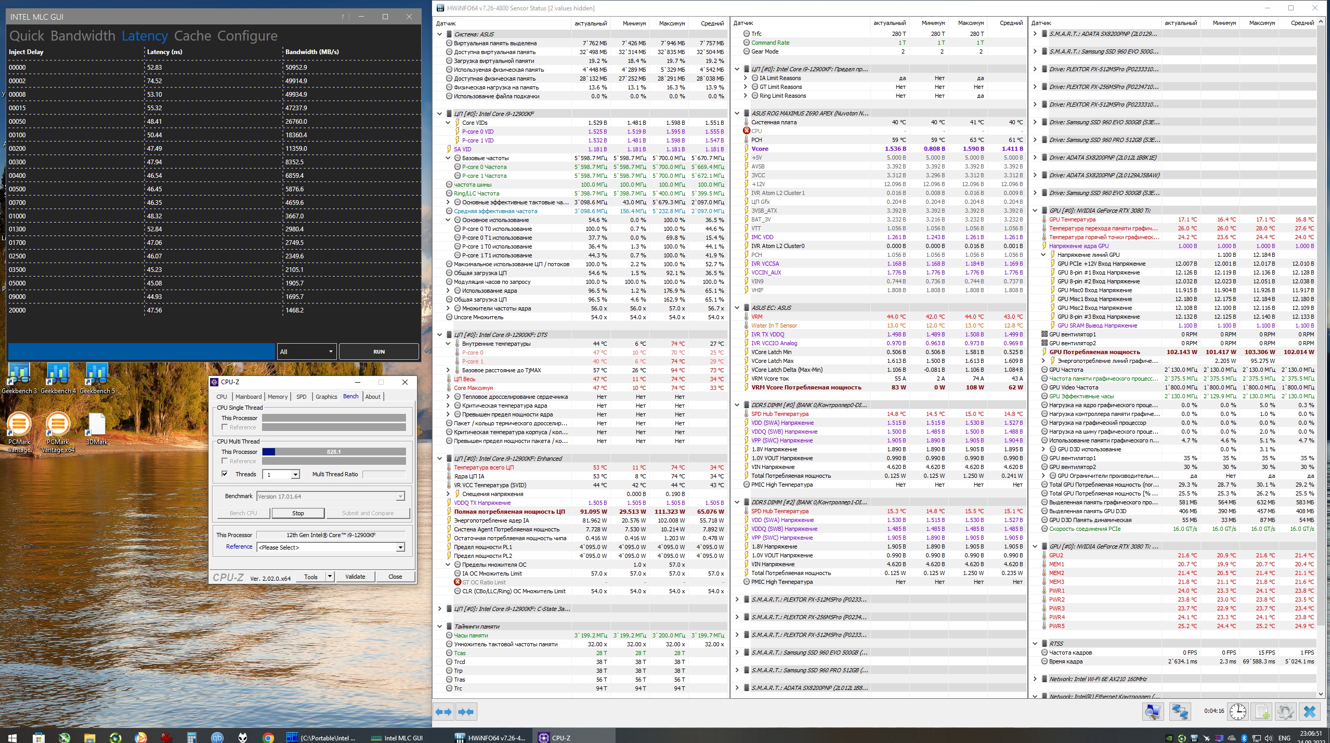
Task: Click the shrink columns arrows icon
Action: (466, 712)
